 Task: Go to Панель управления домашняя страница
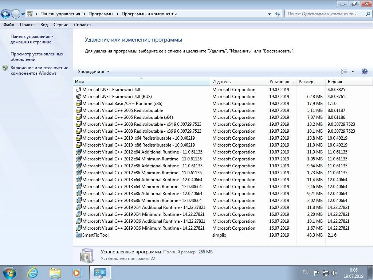[x=32, y=39]
